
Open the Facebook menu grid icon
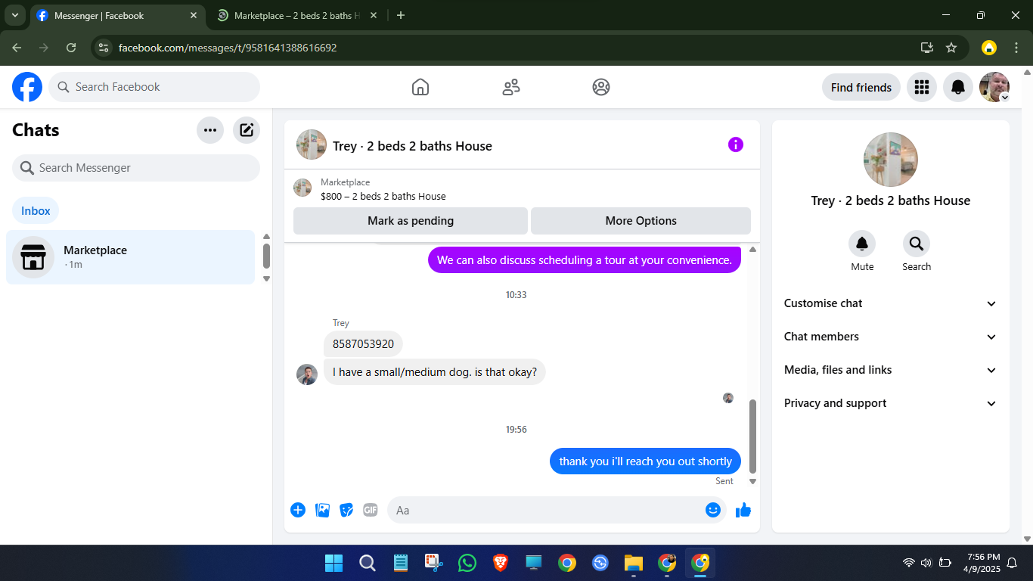[x=922, y=87]
